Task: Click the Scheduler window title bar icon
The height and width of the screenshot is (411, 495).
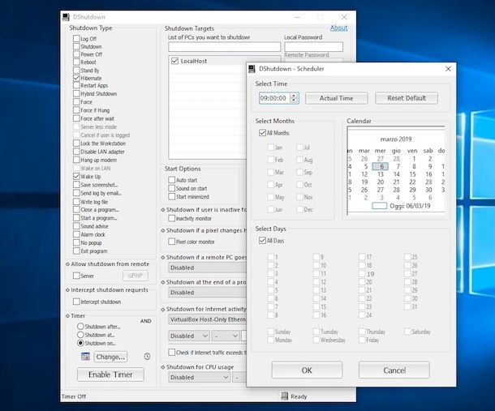Action: [x=252, y=69]
